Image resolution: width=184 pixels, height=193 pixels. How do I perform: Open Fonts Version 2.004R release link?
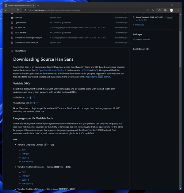click(x=151, y=17)
